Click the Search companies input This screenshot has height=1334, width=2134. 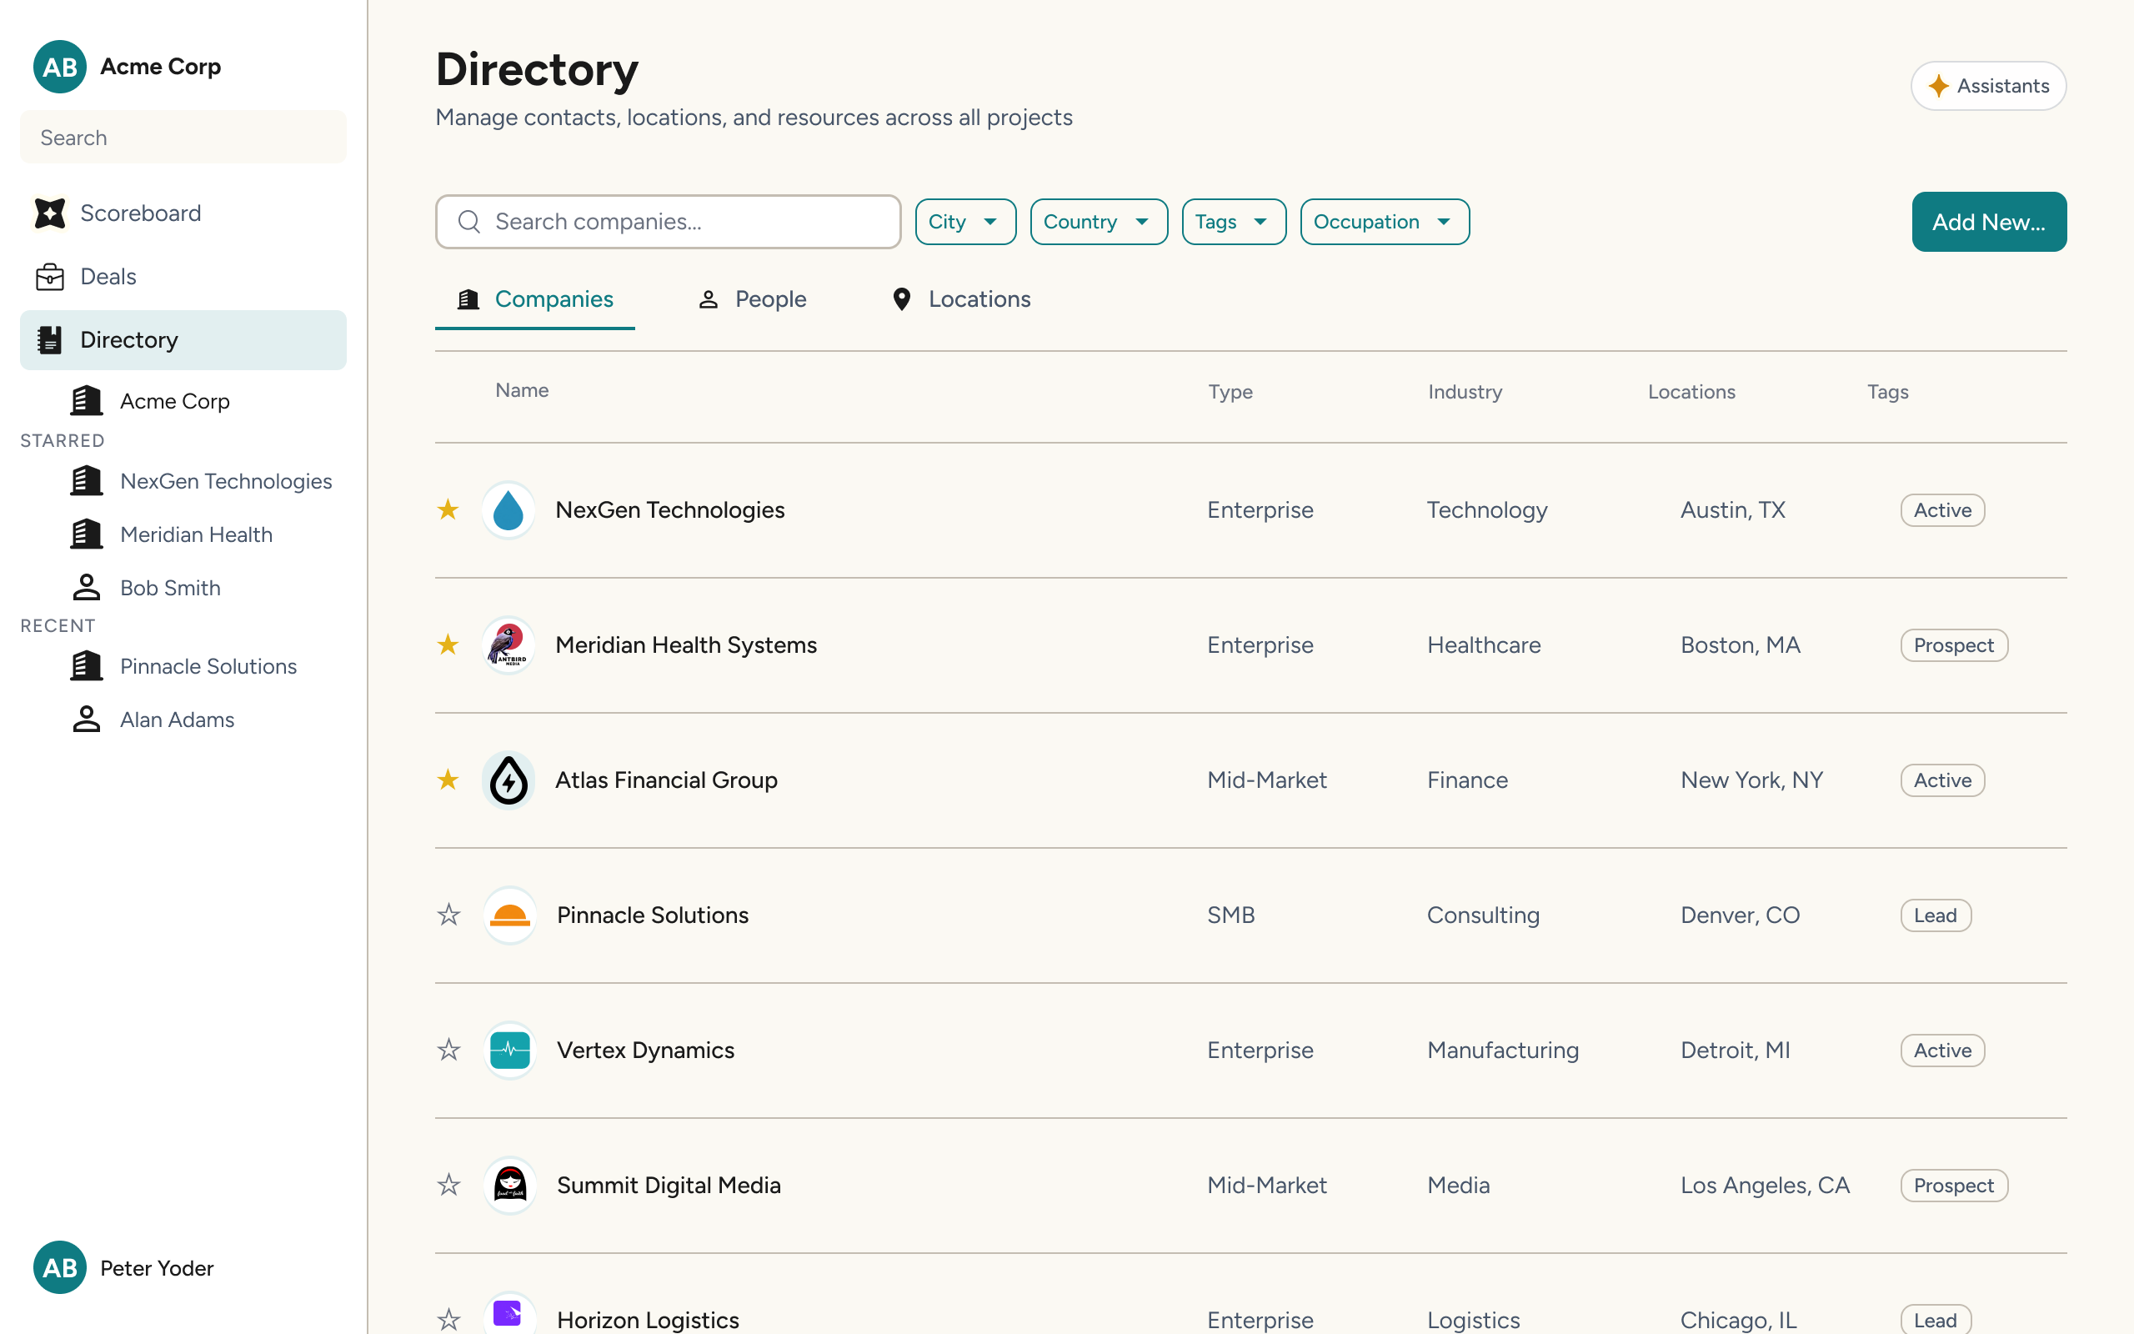669,222
